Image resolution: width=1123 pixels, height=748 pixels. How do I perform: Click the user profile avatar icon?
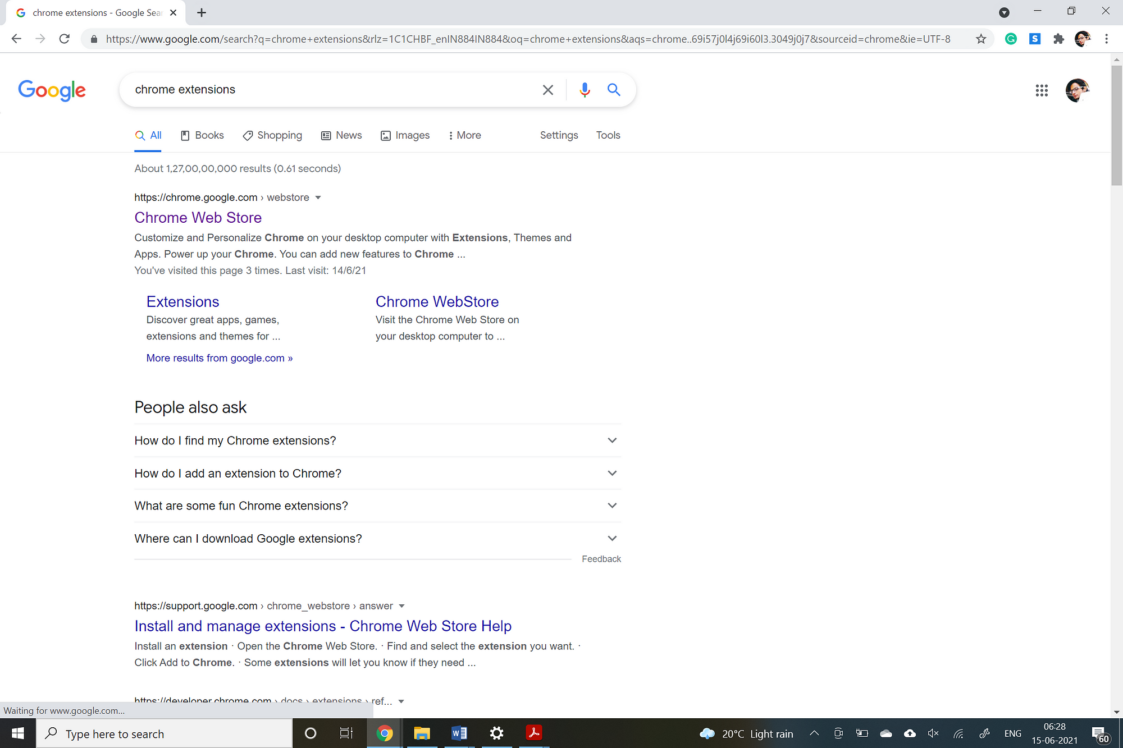pyautogui.click(x=1082, y=38)
